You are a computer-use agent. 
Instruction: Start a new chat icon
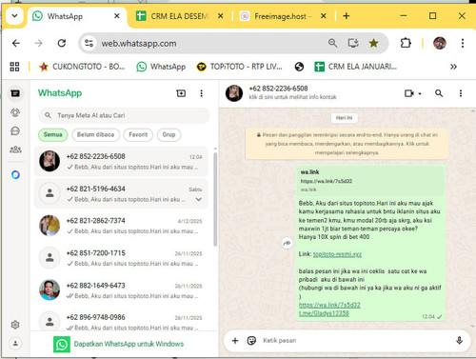(181, 93)
